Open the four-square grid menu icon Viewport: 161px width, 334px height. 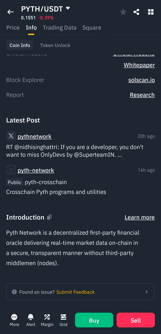(x=151, y=12)
